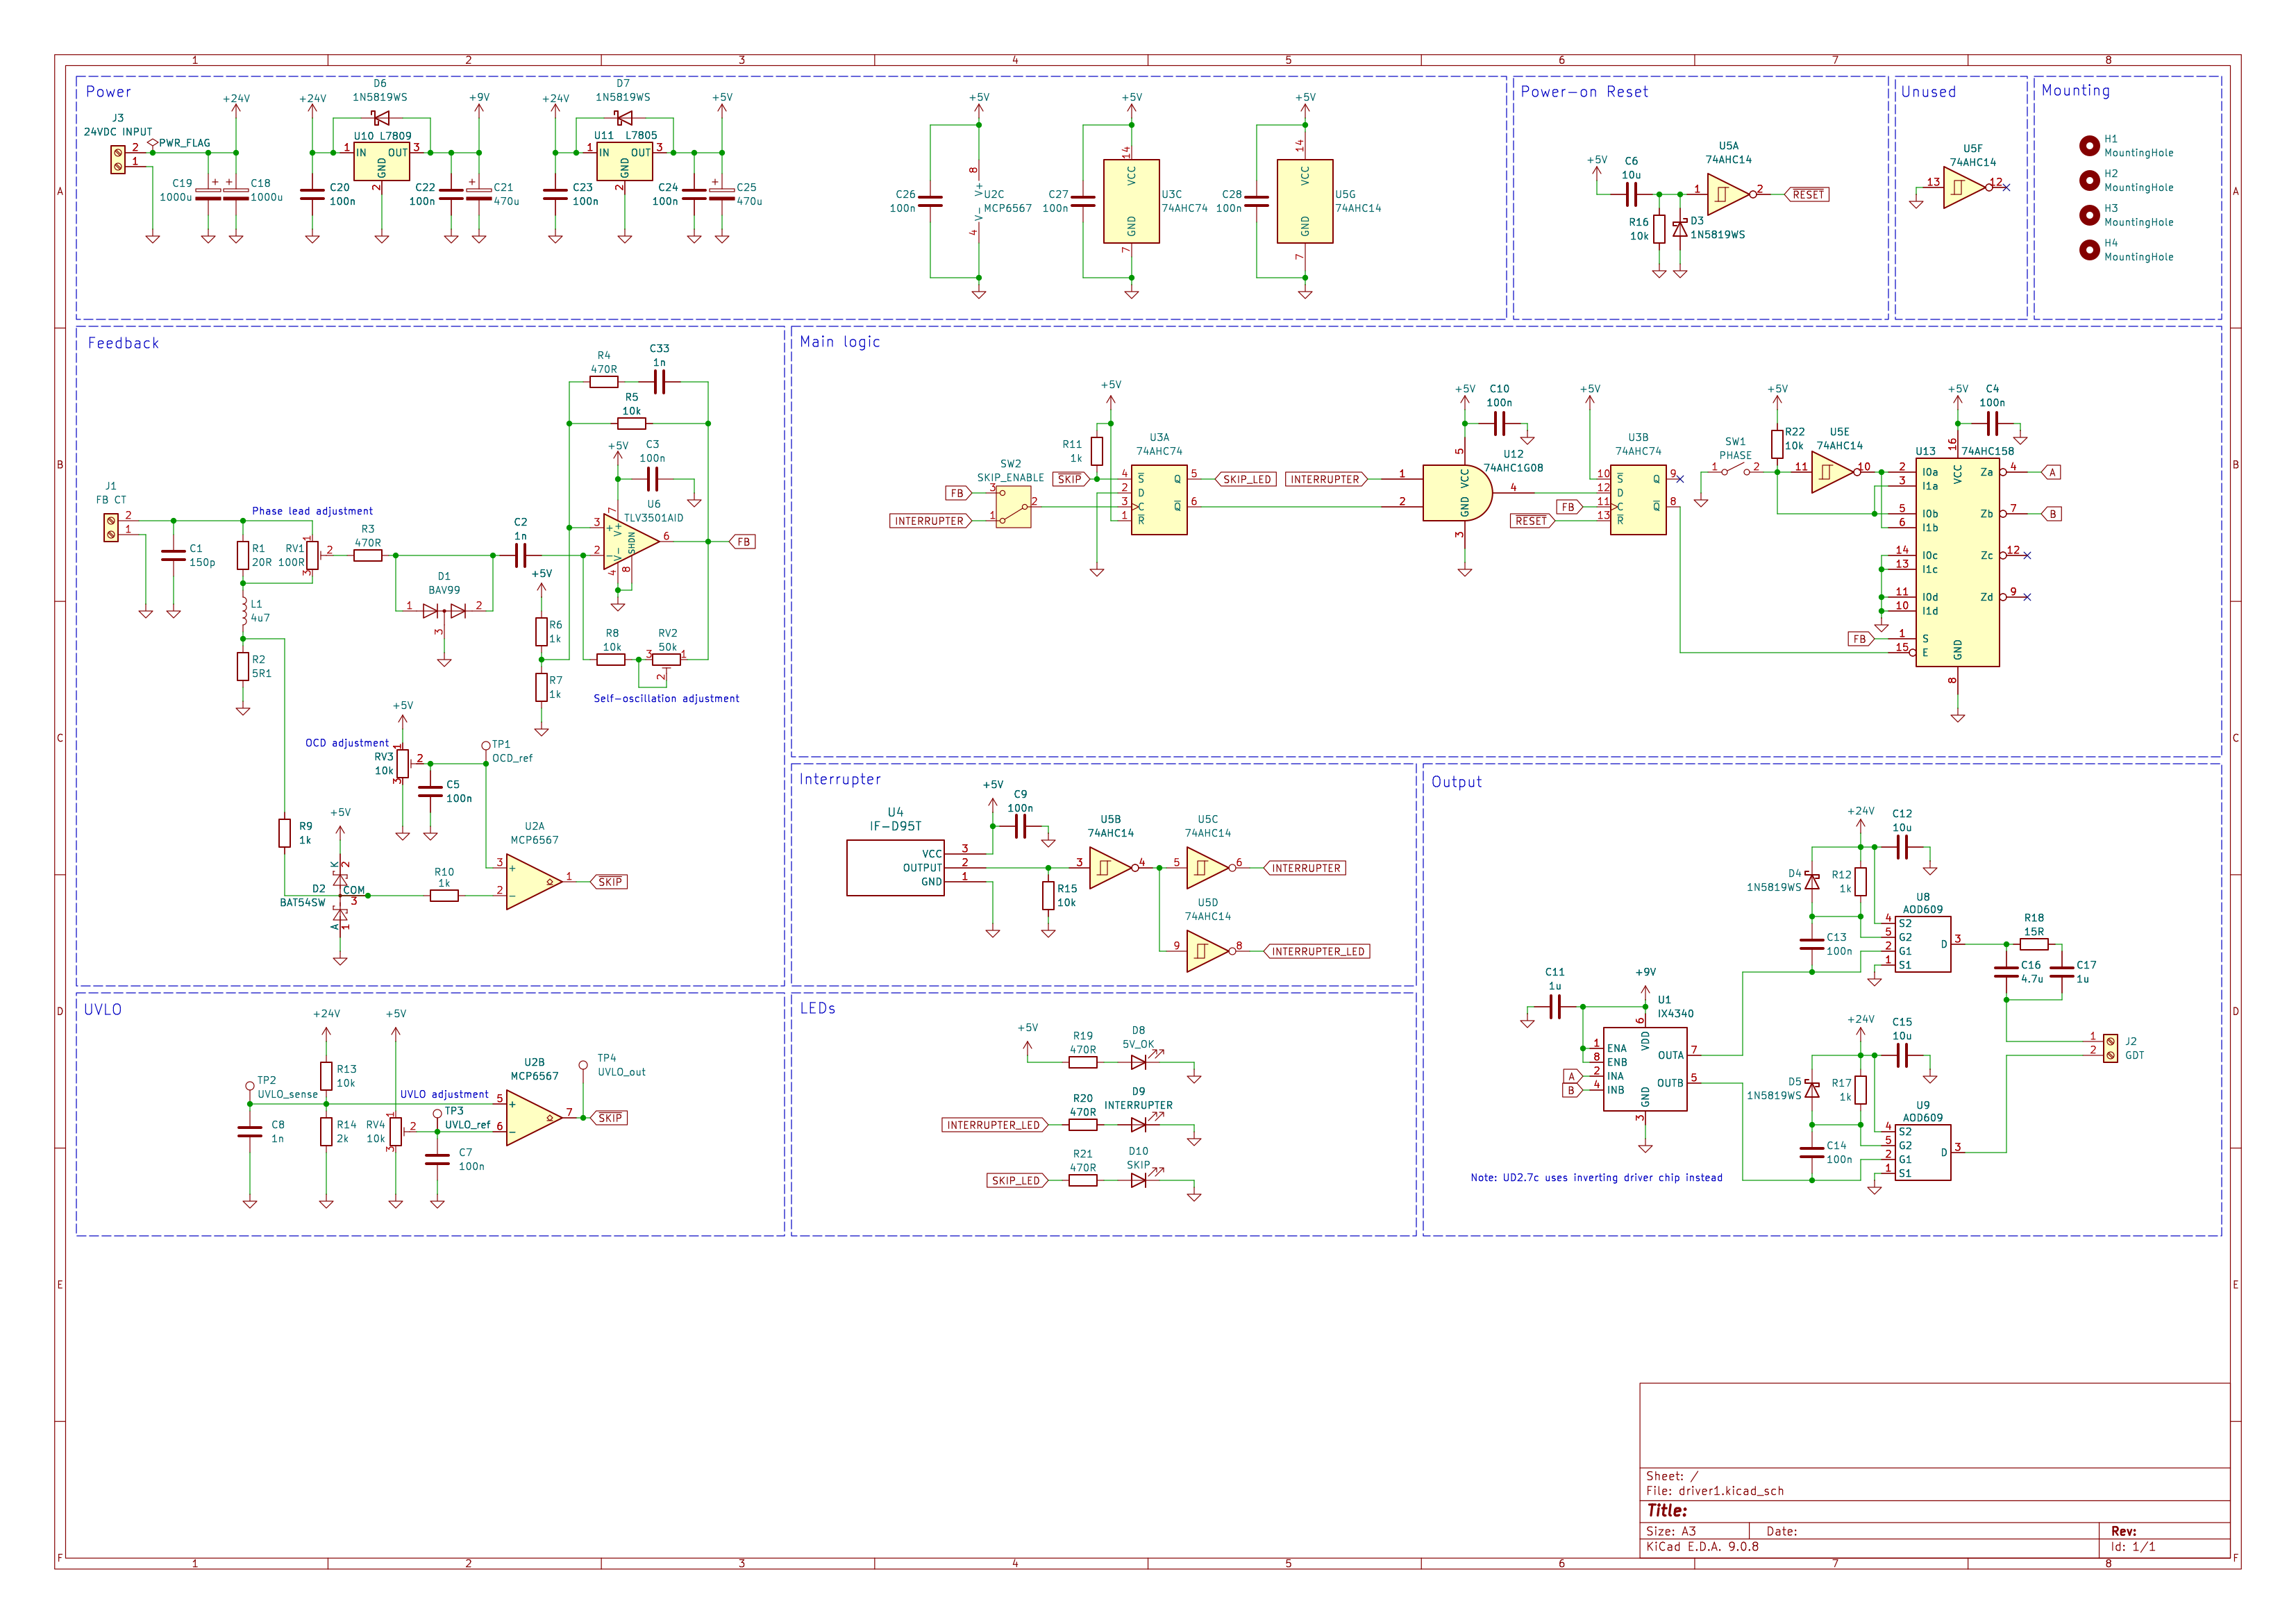Click the J3 24VDC input connector symbol
Viewport: 2296px width, 1624px height.
tap(118, 159)
